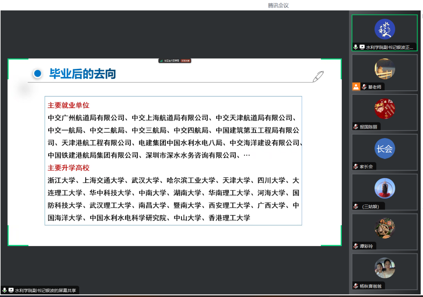Click the muted mic icon beside 报国陈丽

(356, 127)
